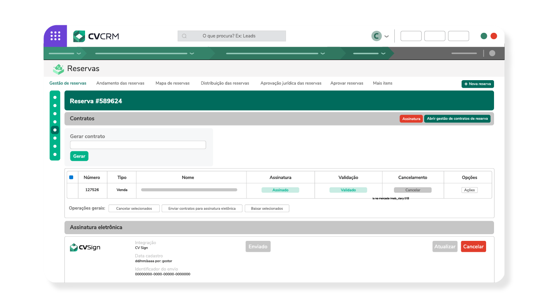549x308 pixels.
Task: Click the Venda type cell
Action: (x=122, y=190)
